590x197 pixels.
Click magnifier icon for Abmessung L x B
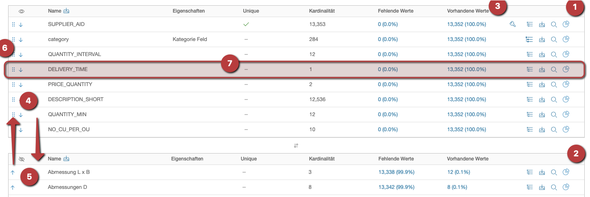[x=554, y=172]
